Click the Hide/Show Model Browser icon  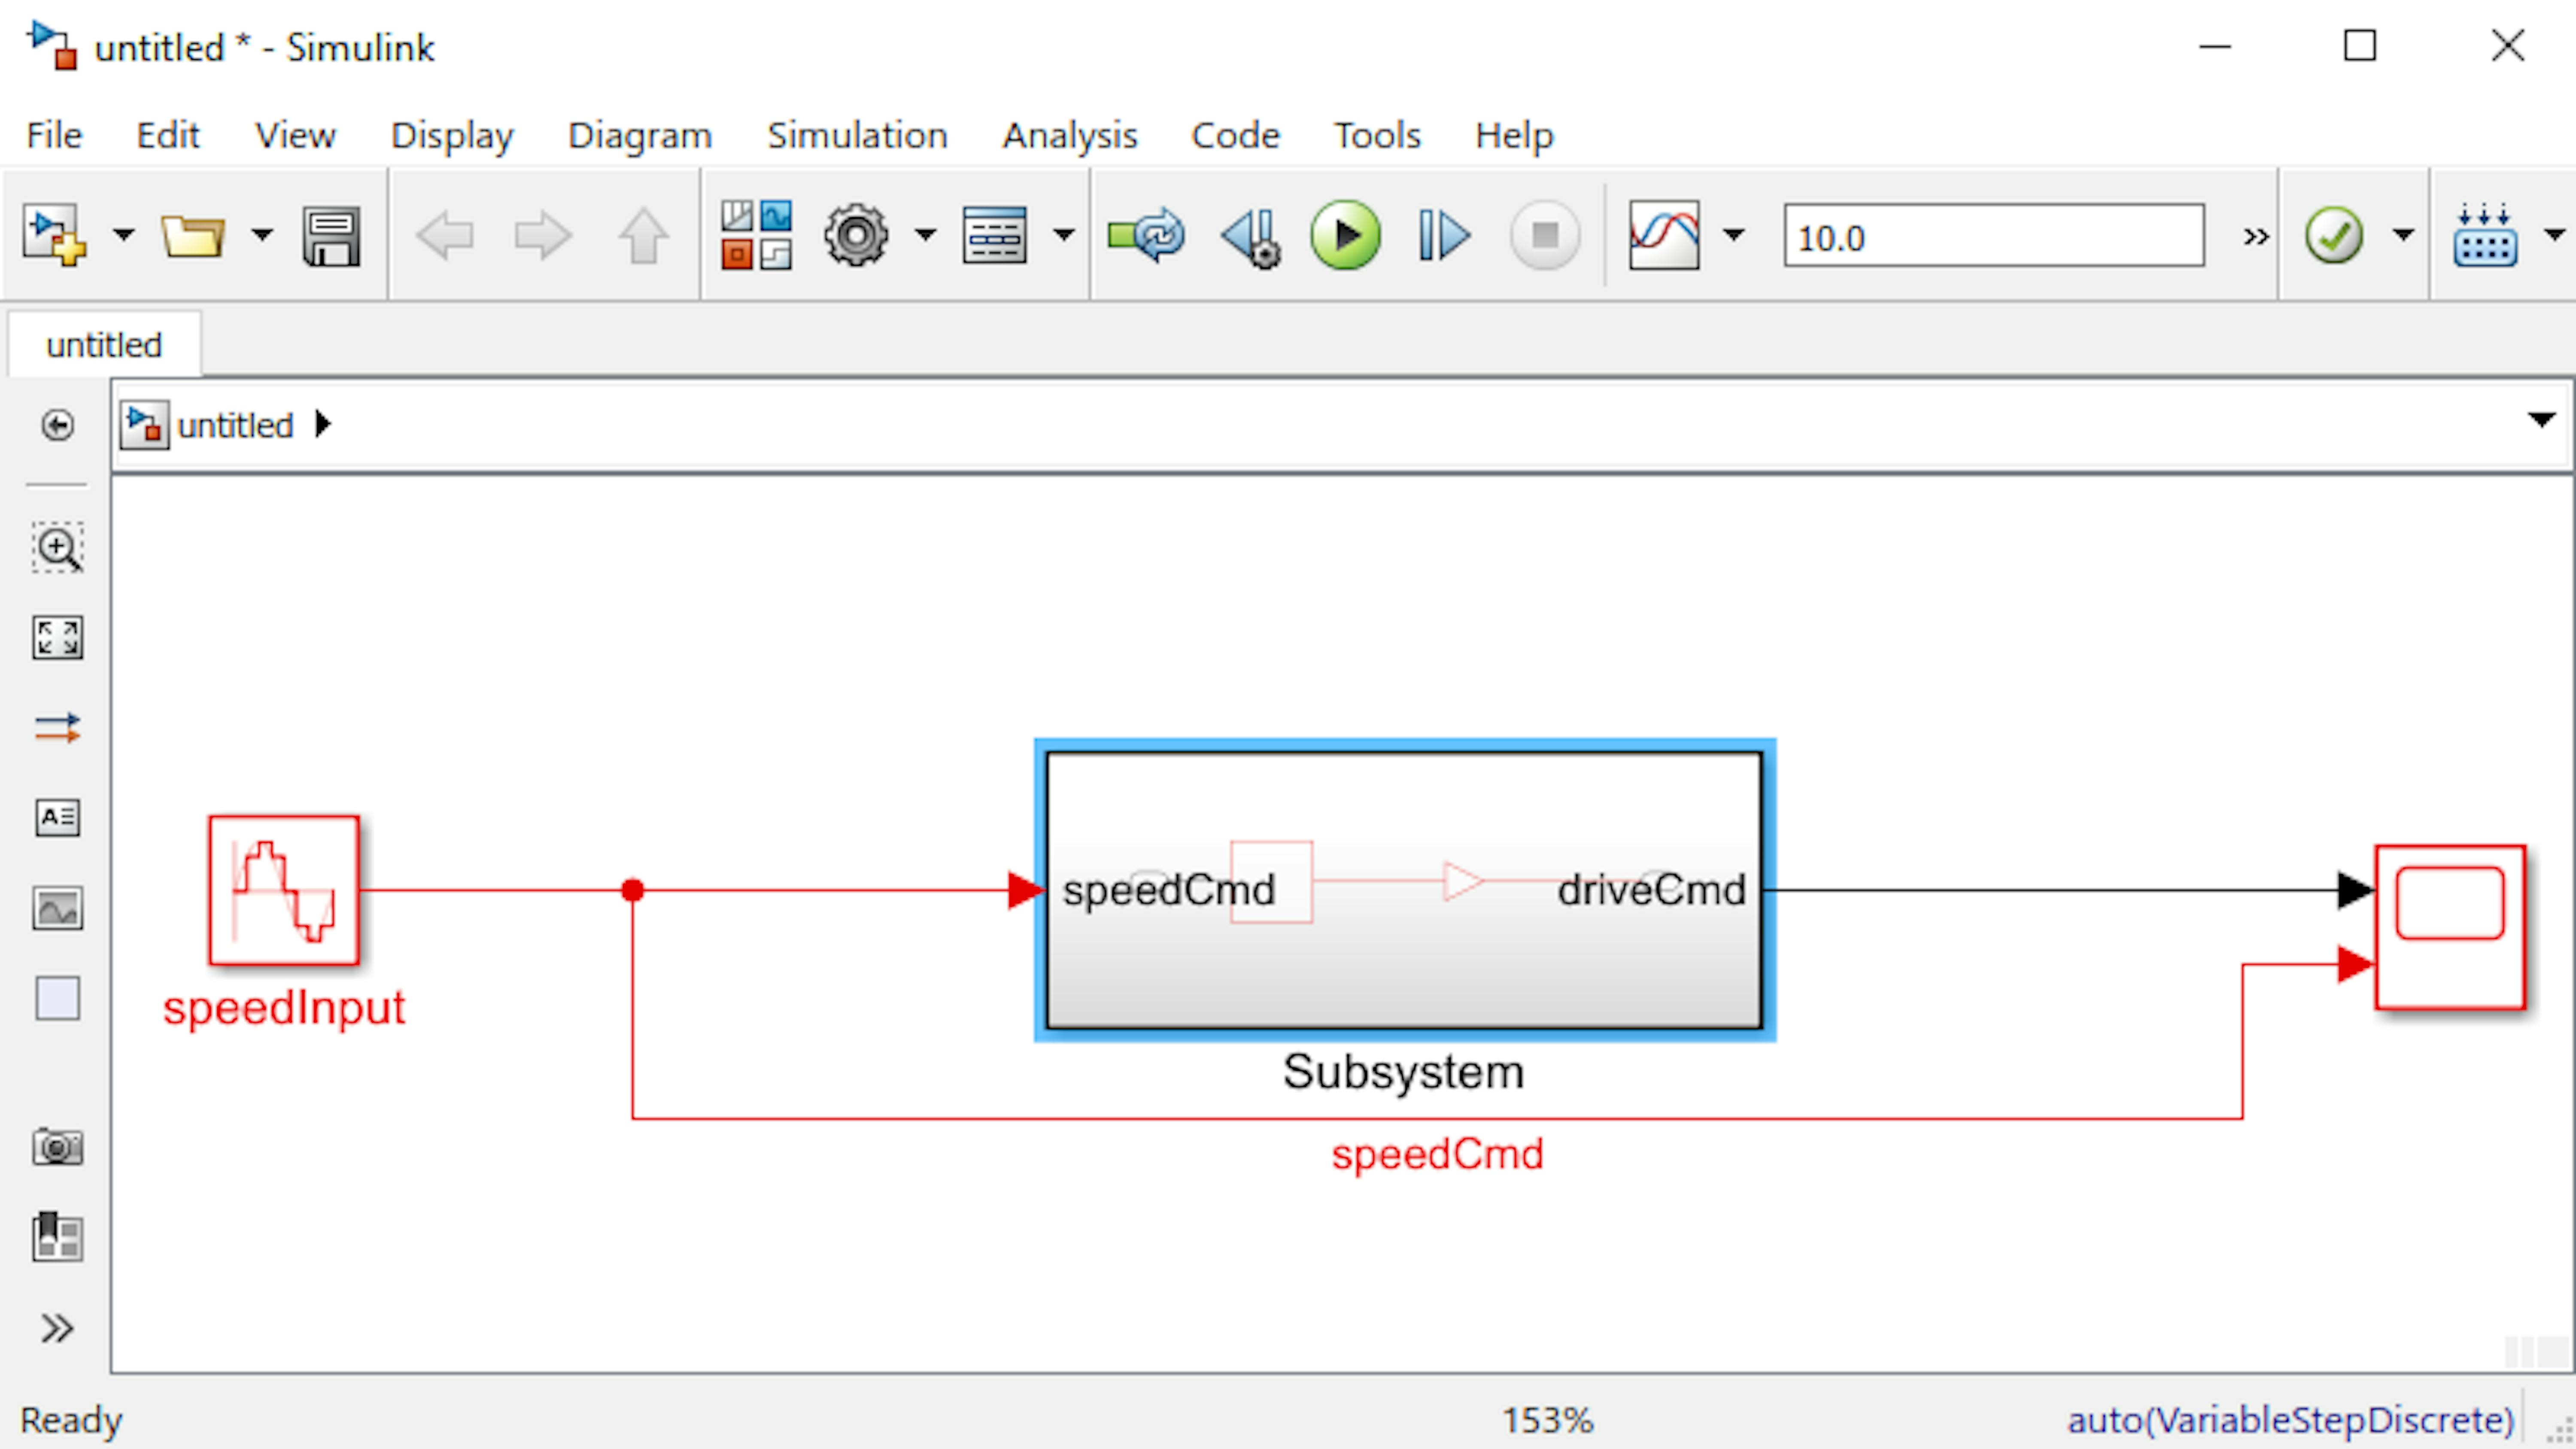(x=57, y=425)
